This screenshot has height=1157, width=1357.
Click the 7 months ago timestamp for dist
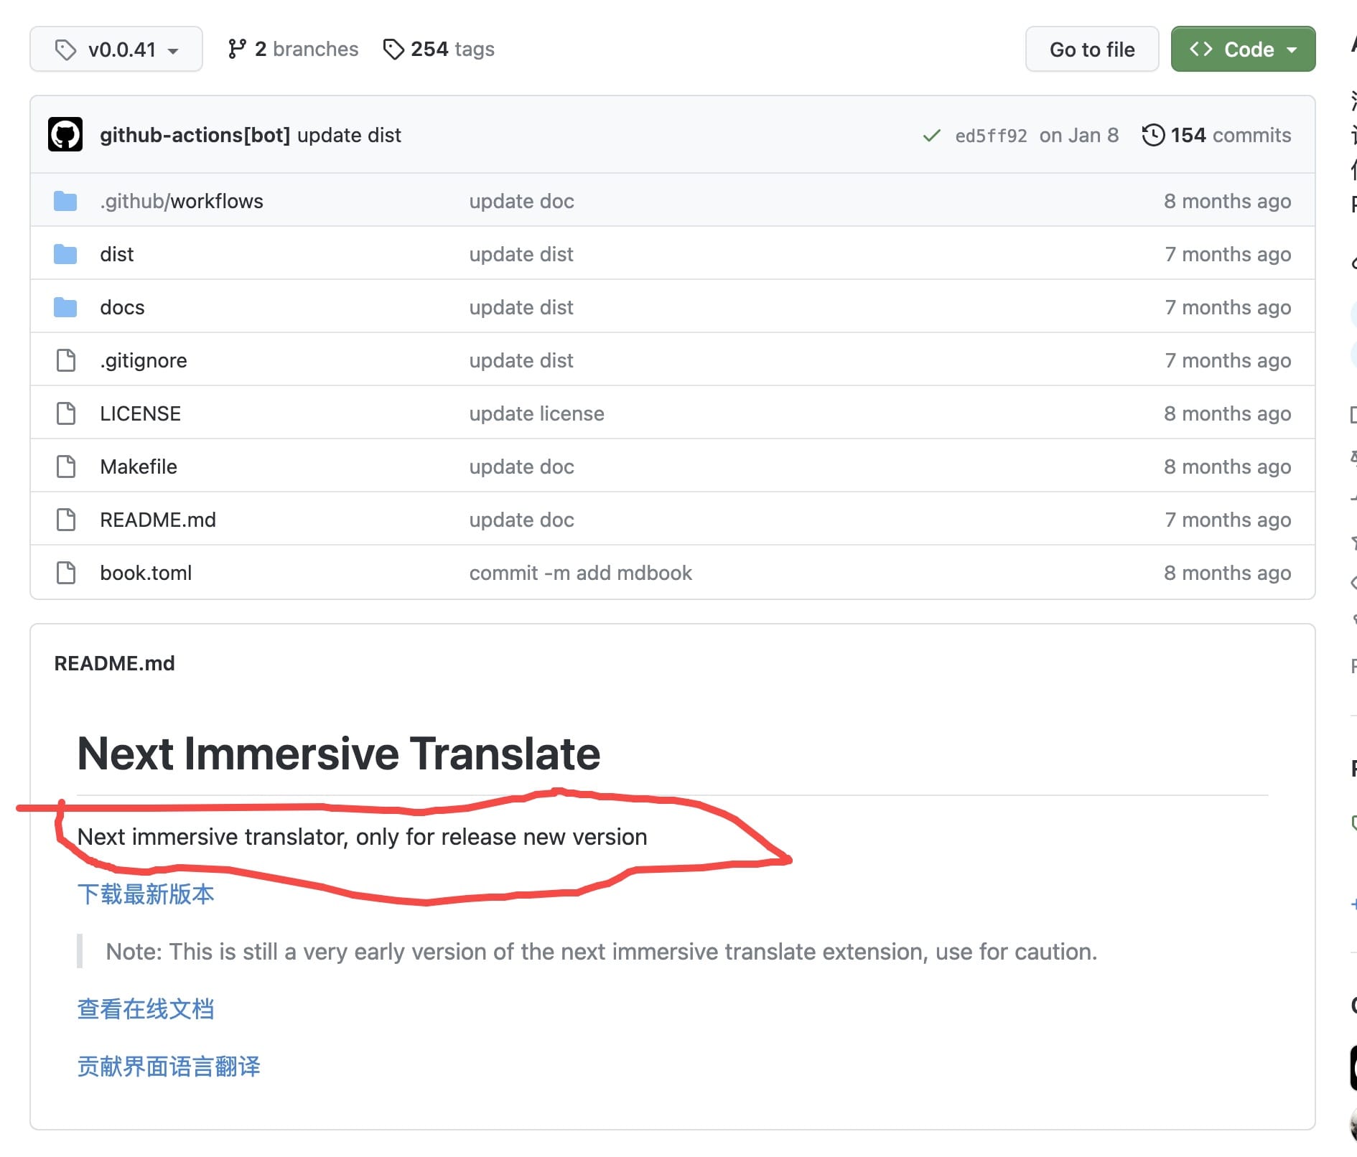[x=1228, y=254]
